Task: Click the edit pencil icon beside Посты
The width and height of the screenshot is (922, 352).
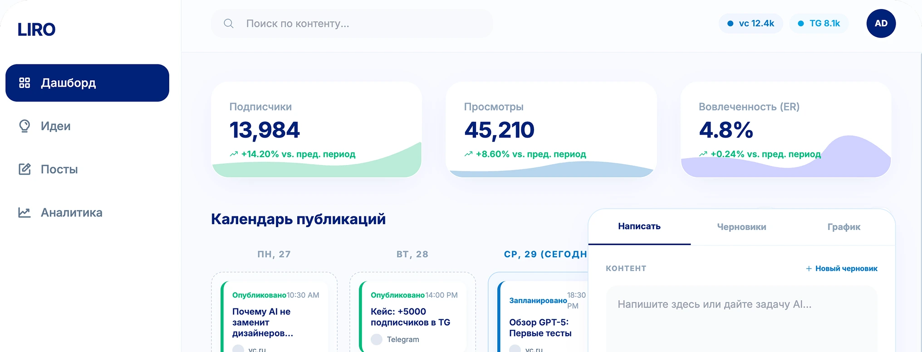Action: click(25, 169)
